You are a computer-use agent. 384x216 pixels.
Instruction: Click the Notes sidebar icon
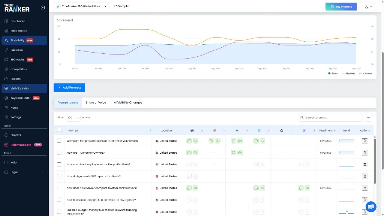coord(6,107)
